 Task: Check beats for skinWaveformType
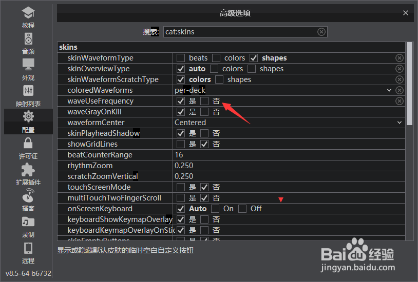180,58
